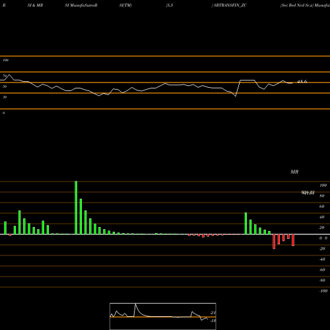This screenshot has width=330, height=330.
Task: Click the -18 value in mini chart
Action: point(213,321)
